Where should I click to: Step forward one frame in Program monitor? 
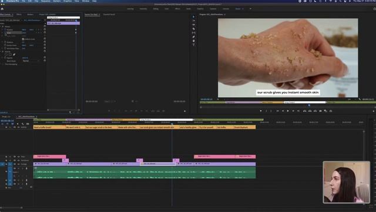(x=293, y=111)
